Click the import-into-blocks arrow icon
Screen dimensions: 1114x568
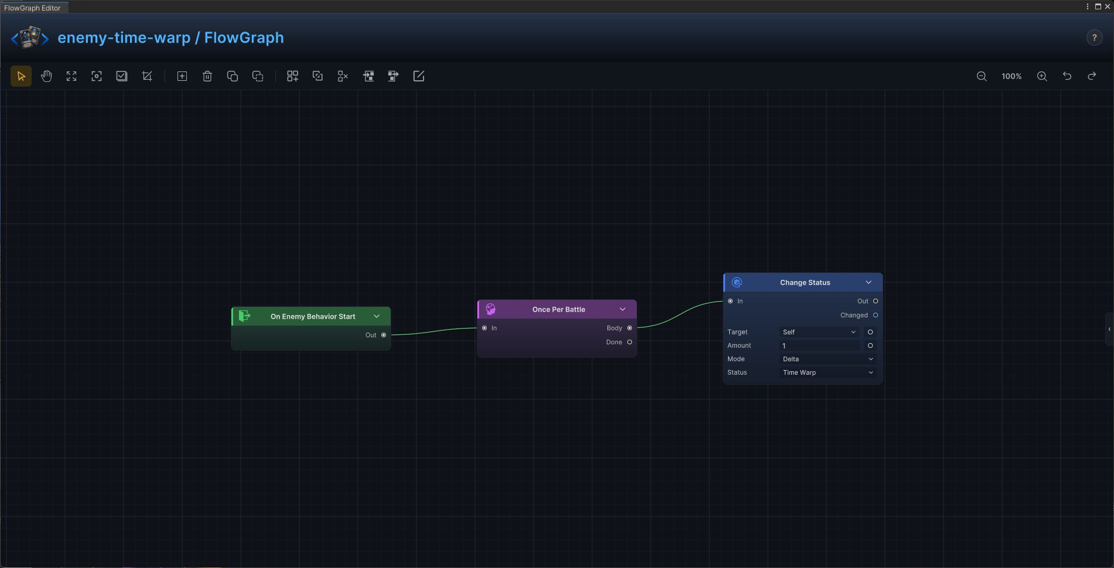368,76
